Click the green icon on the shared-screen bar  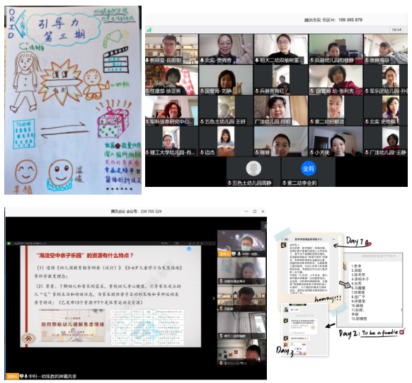tap(8, 244)
